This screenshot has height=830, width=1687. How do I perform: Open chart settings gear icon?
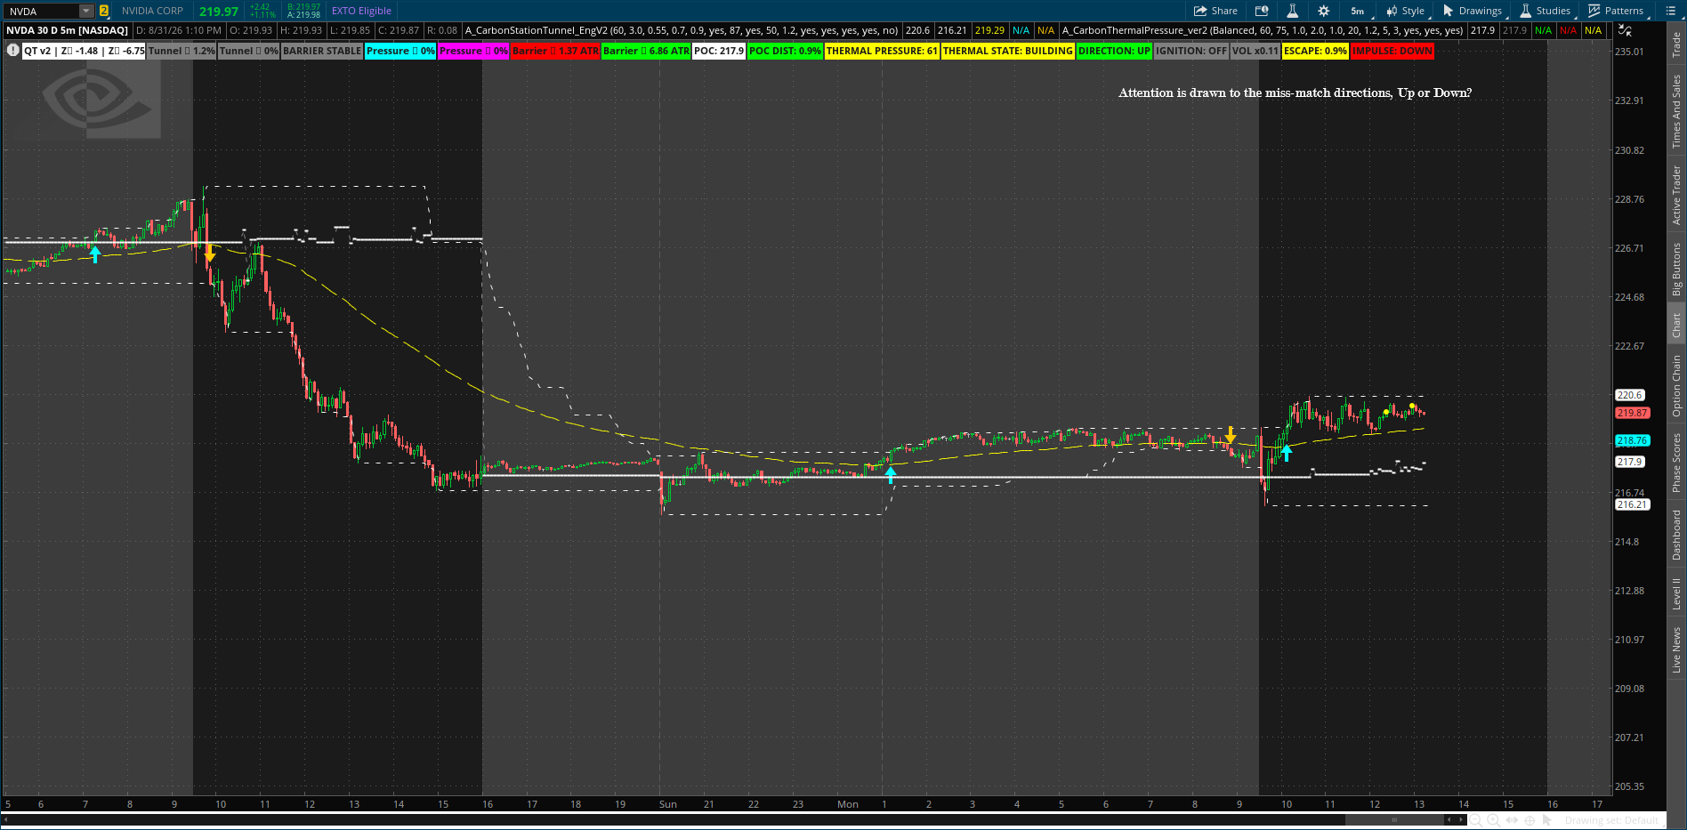pos(1324,11)
